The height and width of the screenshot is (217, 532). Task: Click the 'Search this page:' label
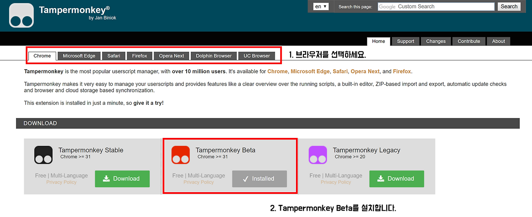point(355,7)
